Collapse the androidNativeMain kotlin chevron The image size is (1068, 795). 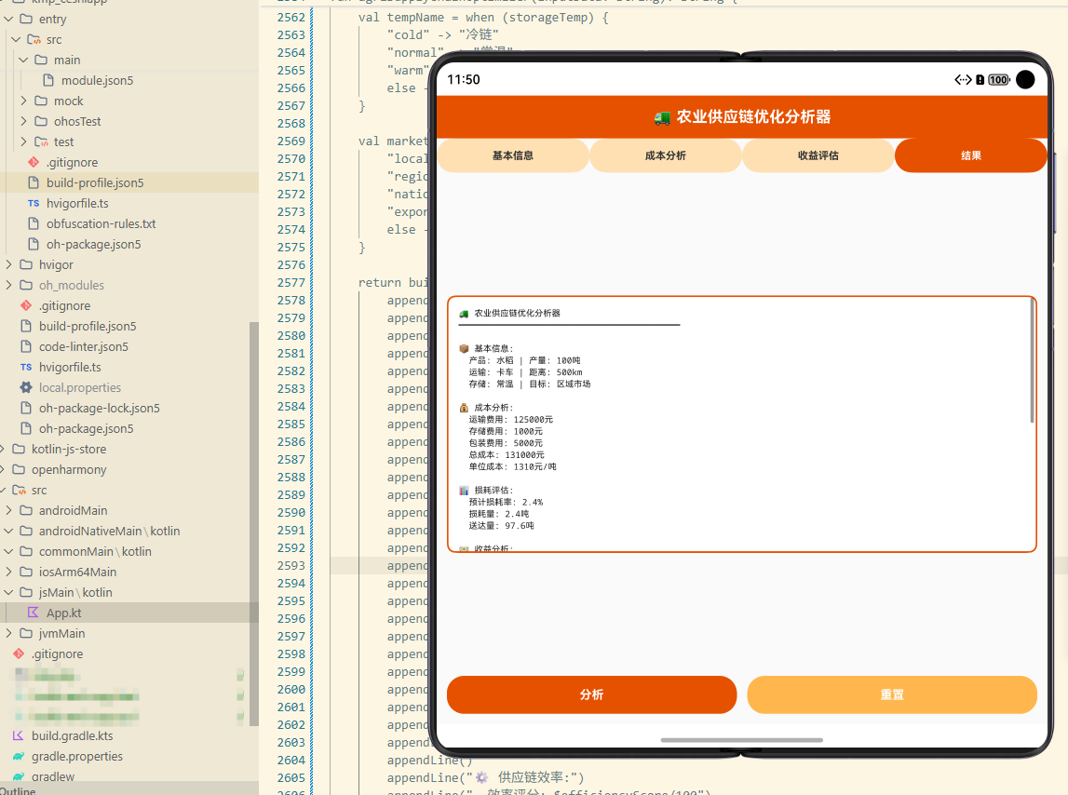pos(9,531)
